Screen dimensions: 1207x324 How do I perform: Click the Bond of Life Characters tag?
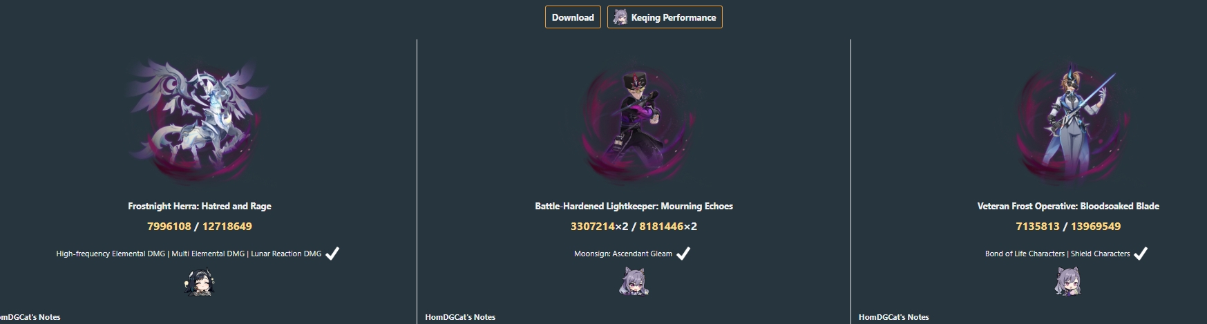[x=1025, y=254]
